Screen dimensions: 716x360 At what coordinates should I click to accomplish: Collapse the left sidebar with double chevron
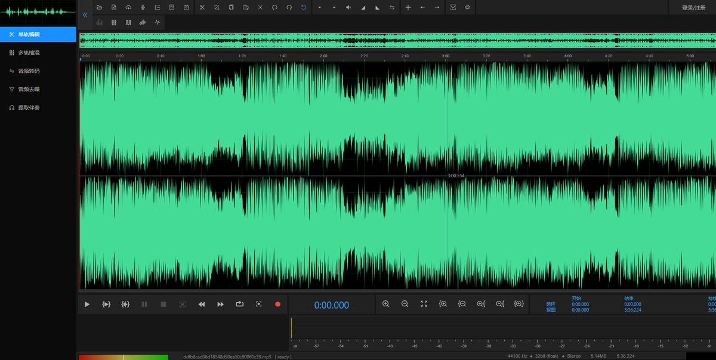[85, 14]
